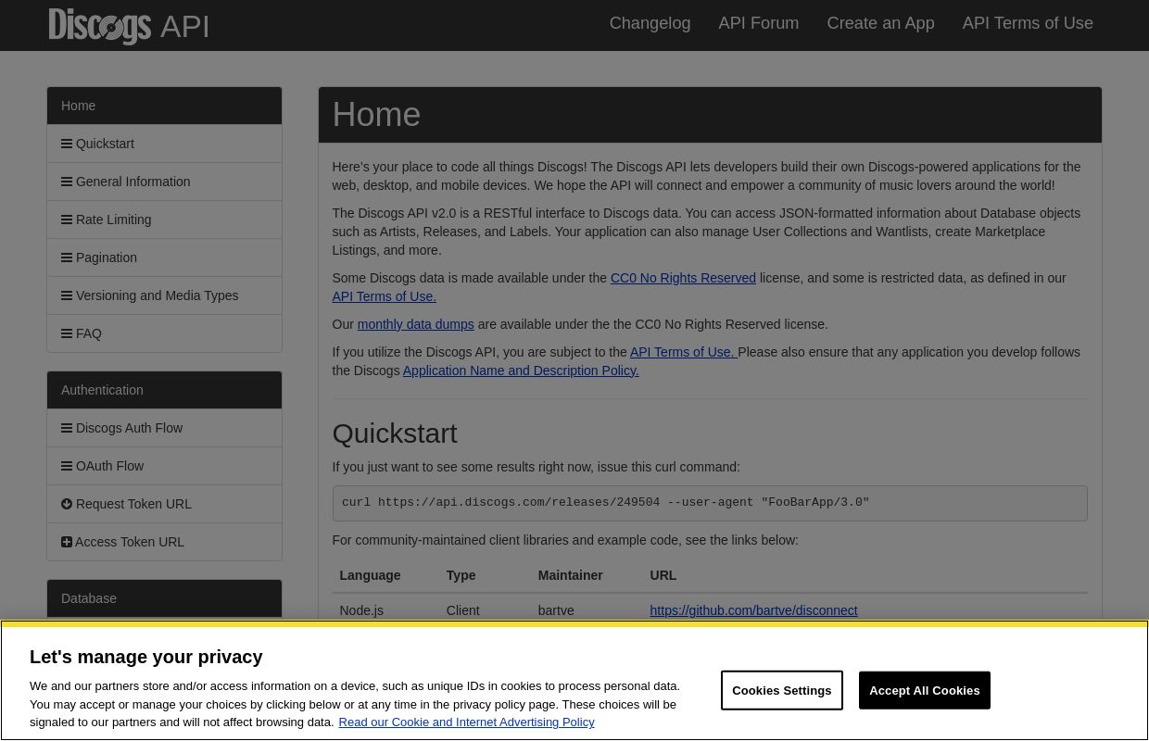
Task: Open Cookies Settings
Action: click(x=782, y=690)
